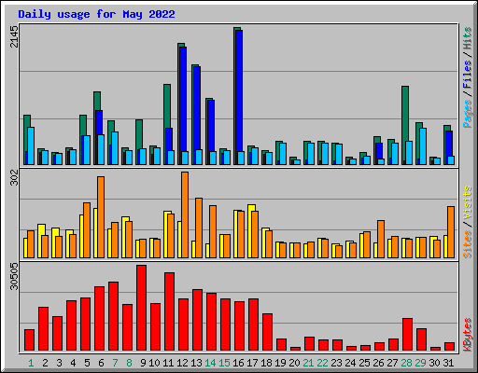Click day label 9 on the x-axis
Viewport: 478px width, 373px height.
[143, 363]
